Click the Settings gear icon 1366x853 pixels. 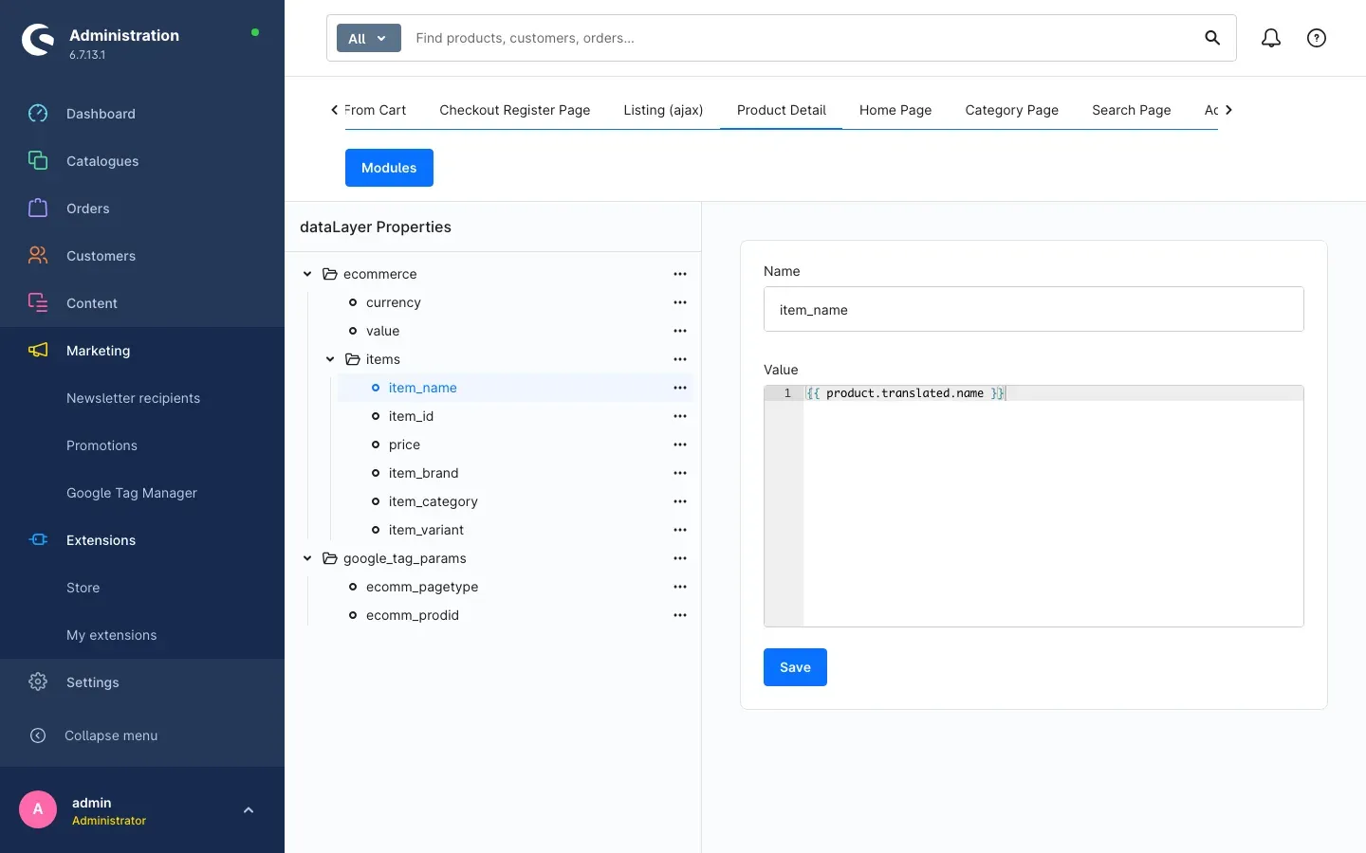point(38,682)
